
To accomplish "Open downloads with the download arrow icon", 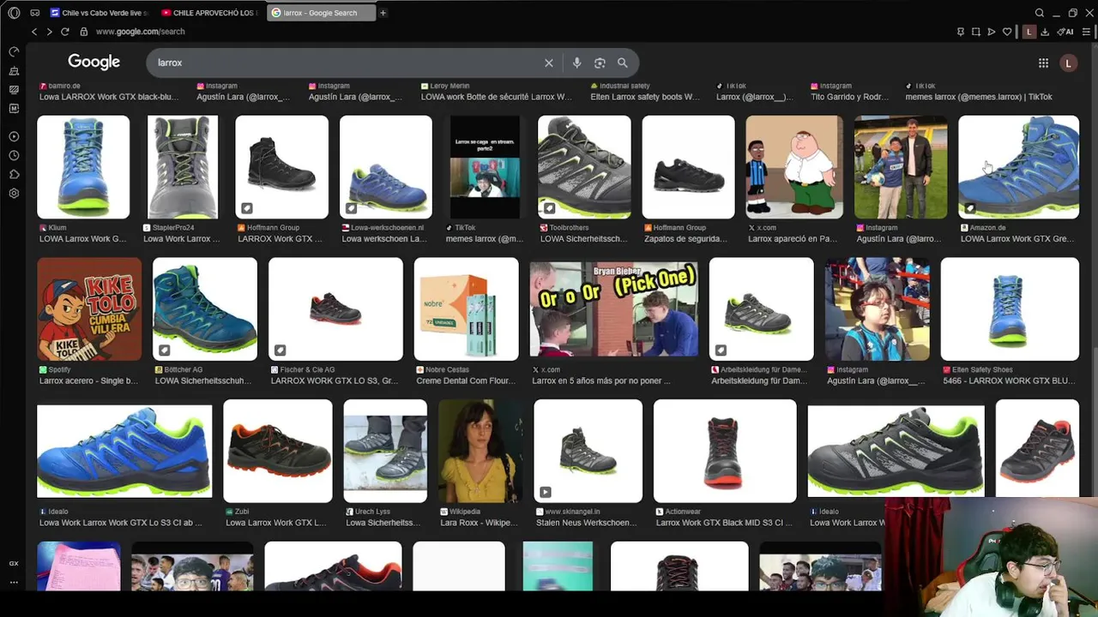I will click(1045, 32).
